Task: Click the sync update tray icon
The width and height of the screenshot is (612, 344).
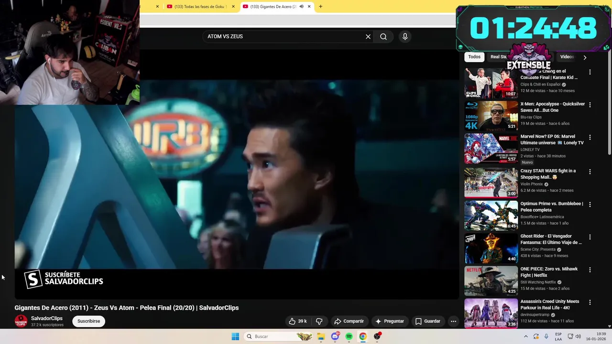Action: pos(536,336)
